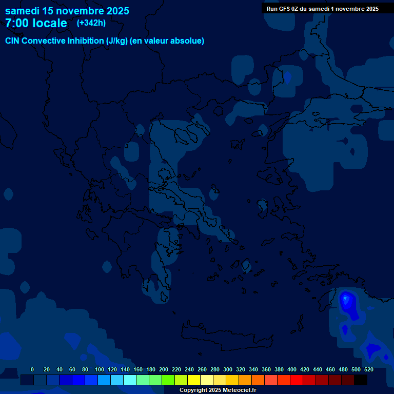
Task: Click the '520' legend value label
Action: 368,369
